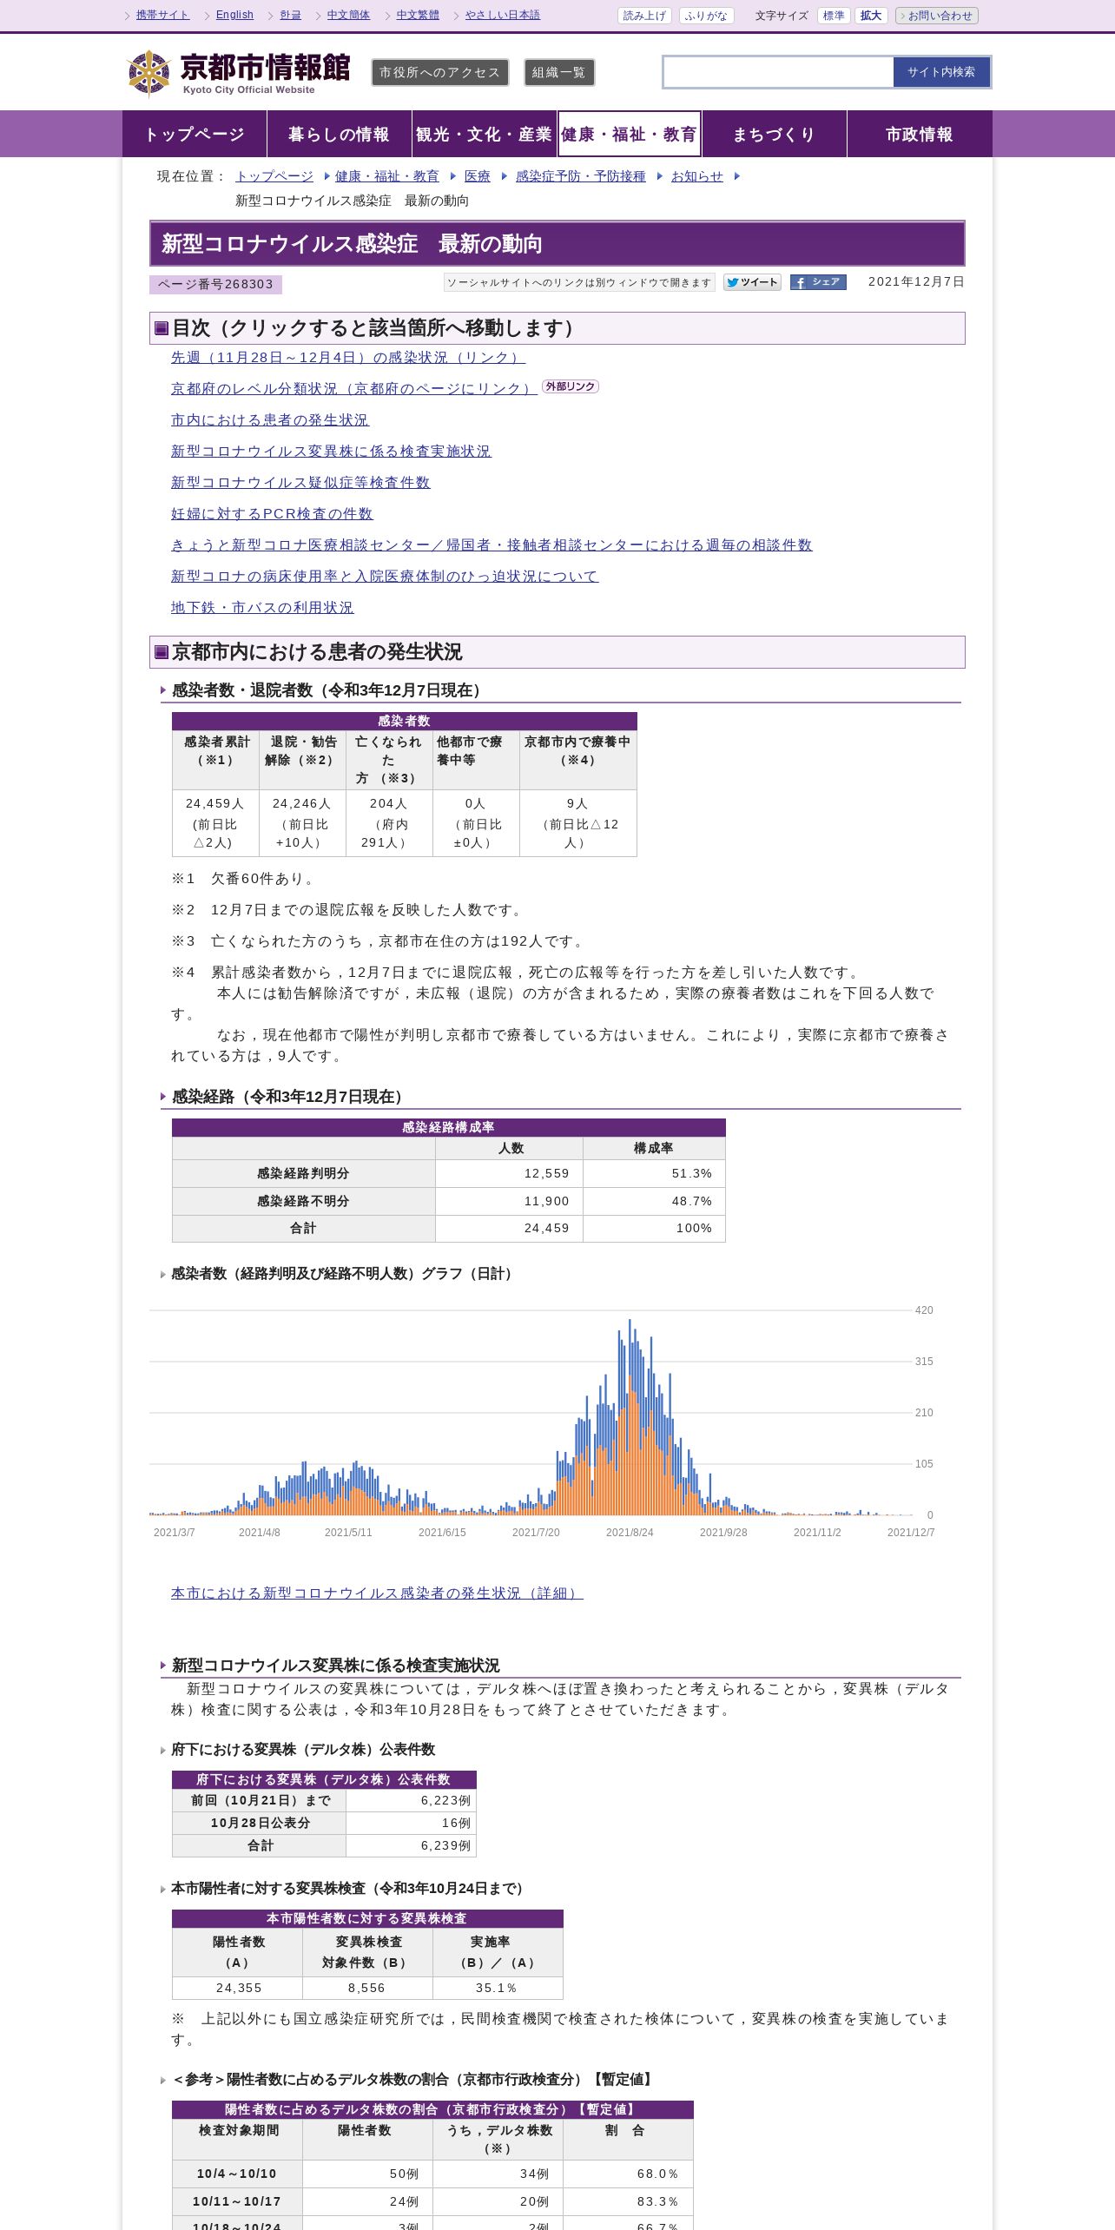Image resolution: width=1115 pixels, height=2230 pixels.
Task: Click the Twitter ツイート button
Action: coord(752,282)
